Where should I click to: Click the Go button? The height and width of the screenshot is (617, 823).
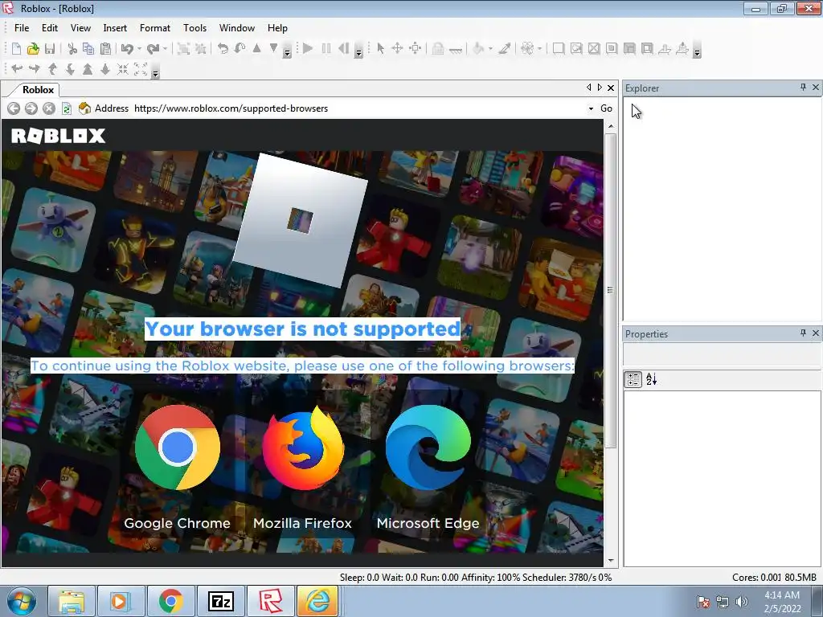point(606,108)
